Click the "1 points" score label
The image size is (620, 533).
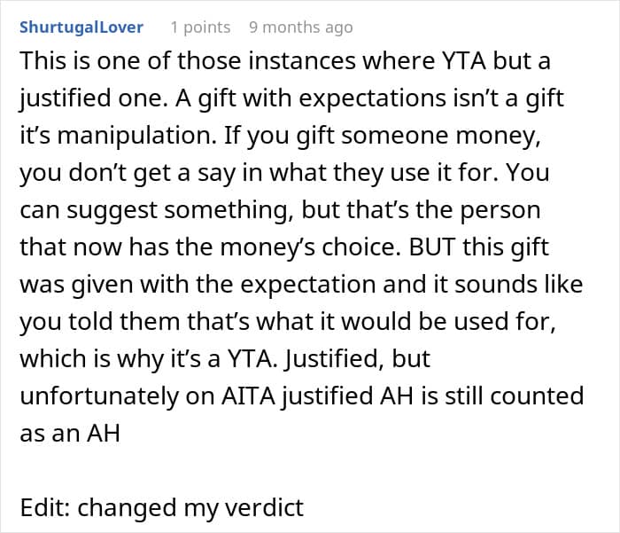[x=200, y=27]
